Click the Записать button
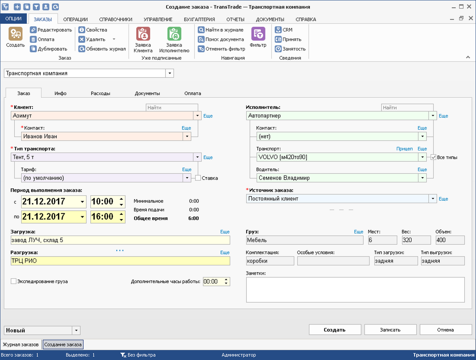 390,330
